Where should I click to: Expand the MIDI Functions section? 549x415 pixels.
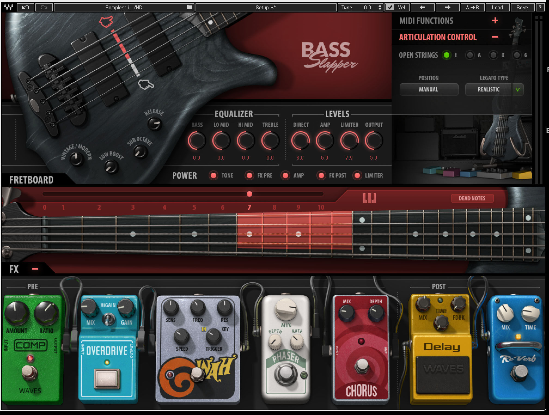click(495, 21)
